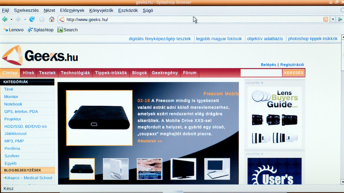Open the Egyéb category
Screen dimensions: 344x193
pos(10,163)
